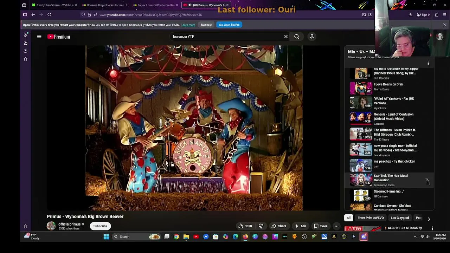450x253 pixels.
Task: Dislike the Primus video
Action: click(x=261, y=226)
